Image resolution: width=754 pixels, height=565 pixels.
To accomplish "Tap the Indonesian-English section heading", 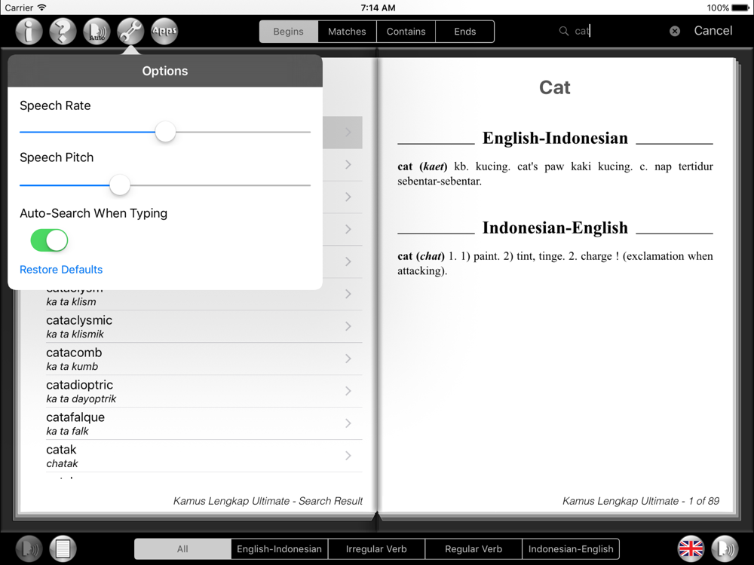I will [x=555, y=228].
